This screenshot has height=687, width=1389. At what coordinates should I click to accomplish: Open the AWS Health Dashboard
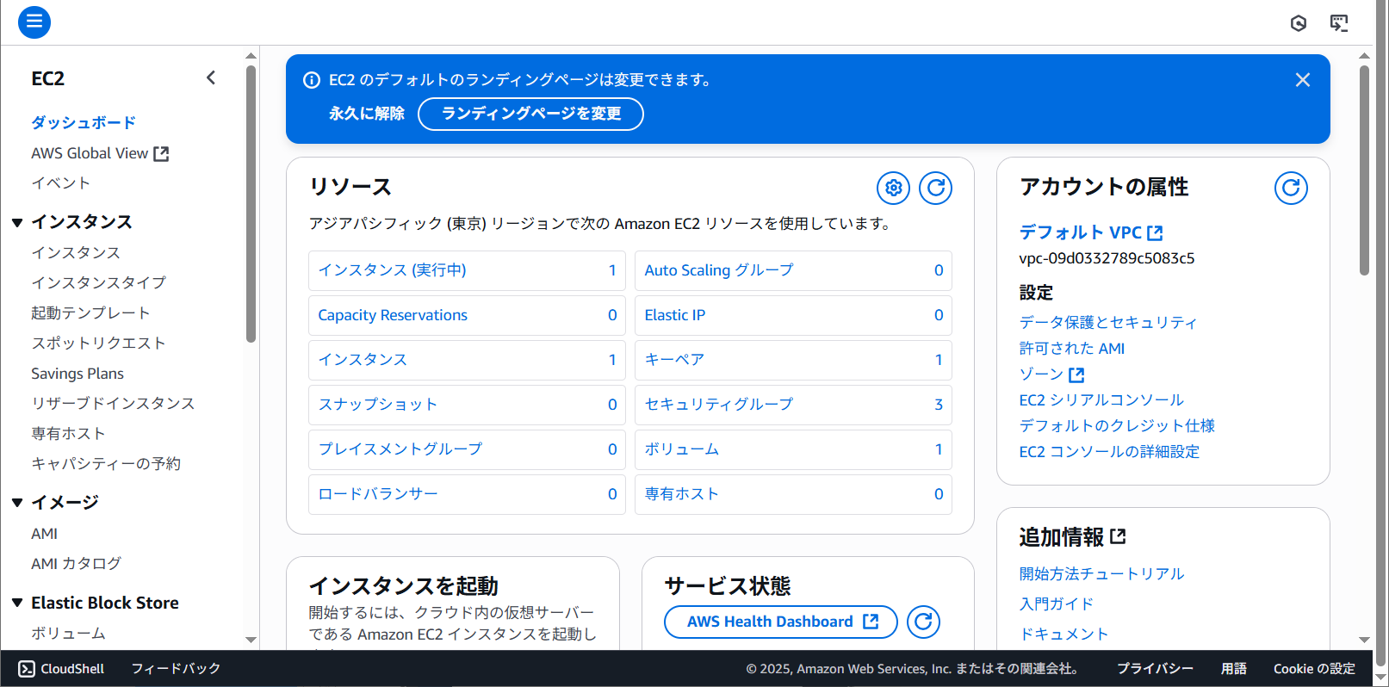[780, 622]
